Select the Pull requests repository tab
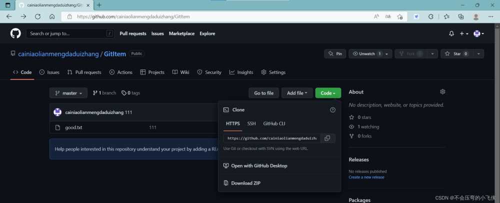 (84, 72)
